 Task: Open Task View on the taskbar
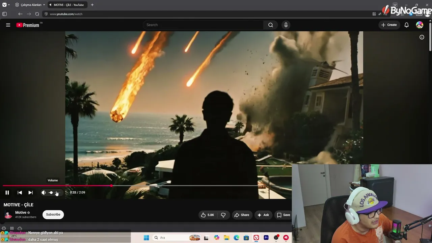click(206, 238)
